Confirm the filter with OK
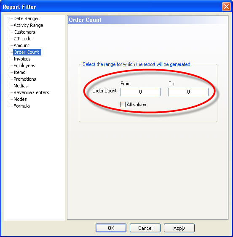 pos(111,228)
